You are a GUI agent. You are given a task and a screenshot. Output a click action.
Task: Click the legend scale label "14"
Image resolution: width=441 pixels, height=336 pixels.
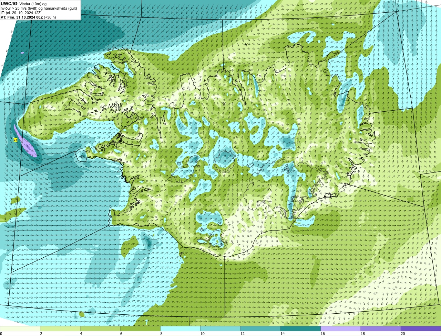click(282, 334)
